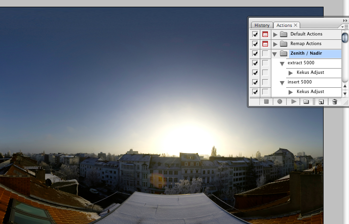
Task: Expand the Remap Actions folder
Action: [275, 44]
